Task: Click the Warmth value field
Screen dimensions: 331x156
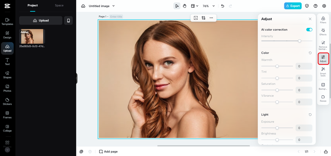Action: coord(304,66)
